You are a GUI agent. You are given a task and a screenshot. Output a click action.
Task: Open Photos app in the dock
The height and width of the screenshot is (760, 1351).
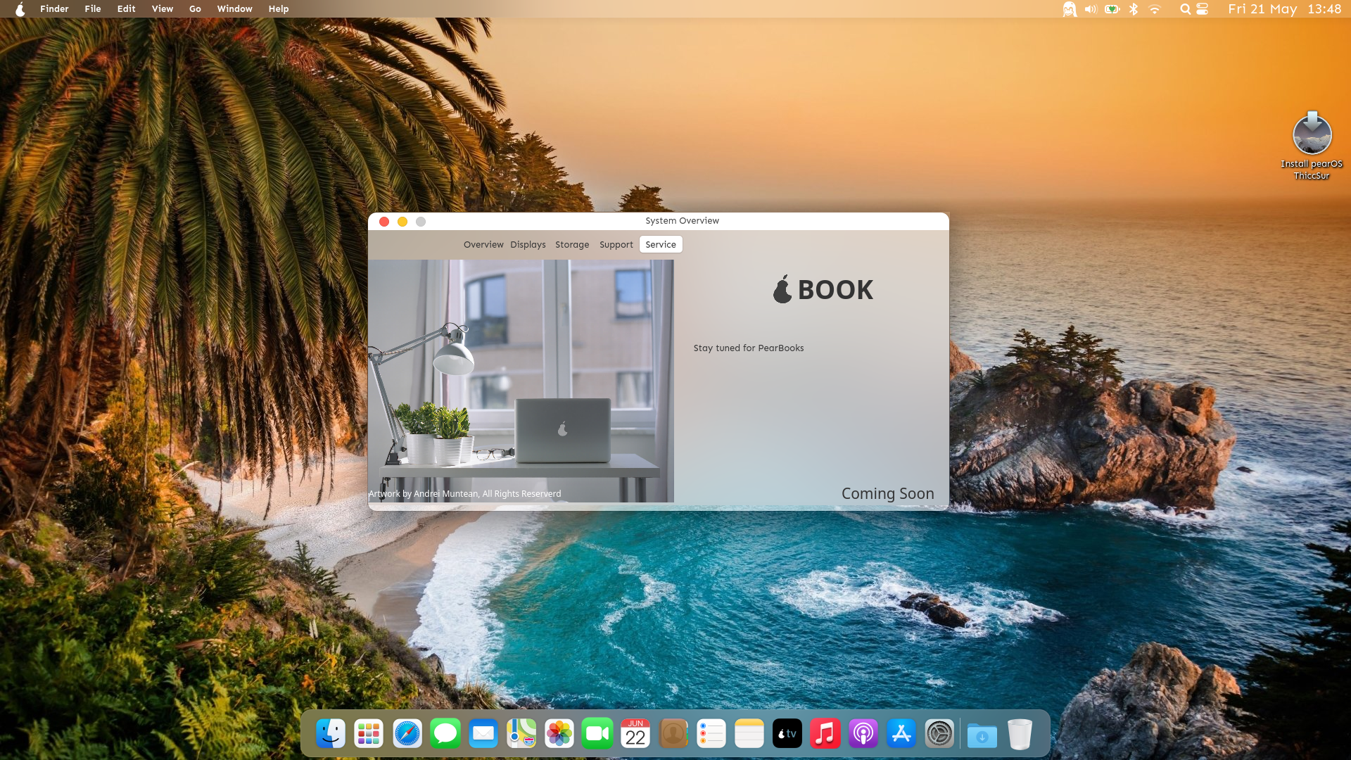click(559, 734)
